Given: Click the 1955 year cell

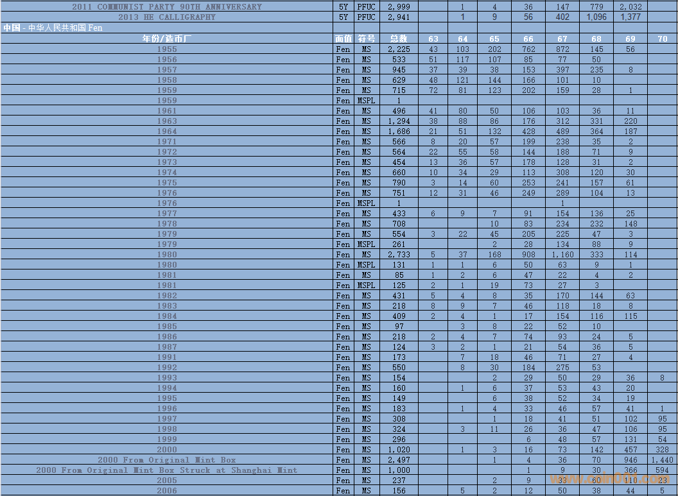Looking at the screenshot, I should tap(166, 49).
